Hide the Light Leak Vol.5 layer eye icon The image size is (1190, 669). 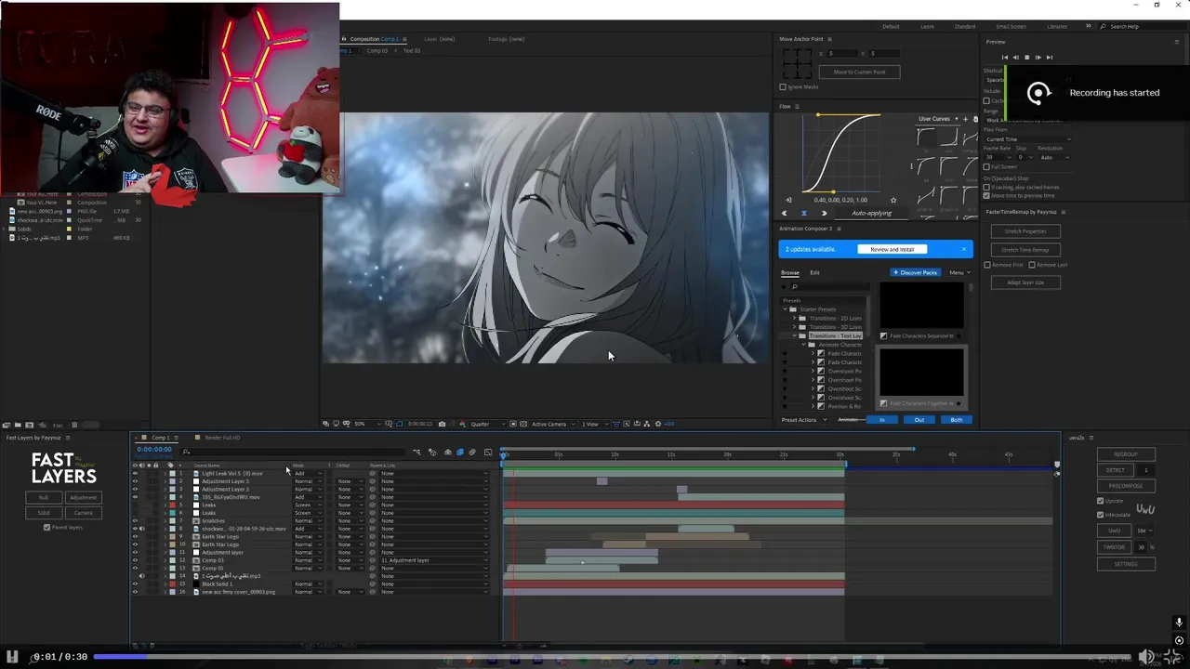(x=135, y=474)
